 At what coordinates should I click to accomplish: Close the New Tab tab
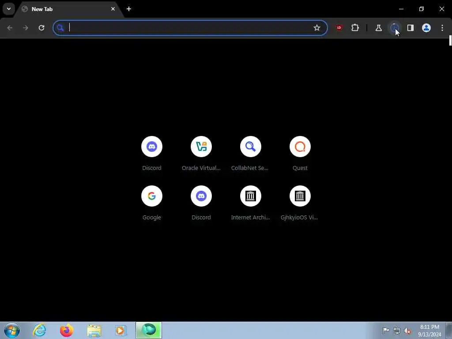pos(113,9)
